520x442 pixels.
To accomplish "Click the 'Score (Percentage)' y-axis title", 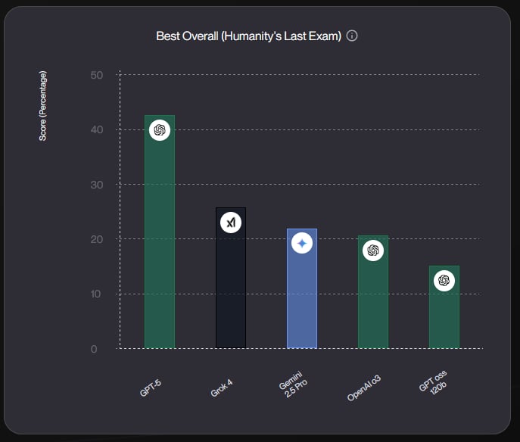I will [x=43, y=106].
